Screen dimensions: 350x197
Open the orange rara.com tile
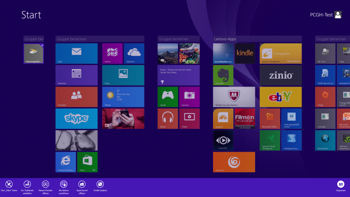(234, 162)
